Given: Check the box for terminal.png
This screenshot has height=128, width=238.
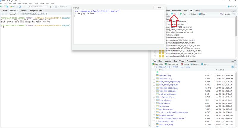Looking at the screenshot, I should [154, 106].
